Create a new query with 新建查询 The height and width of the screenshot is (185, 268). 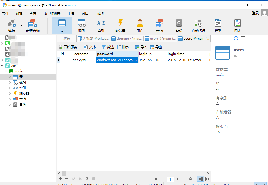click(33, 26)
